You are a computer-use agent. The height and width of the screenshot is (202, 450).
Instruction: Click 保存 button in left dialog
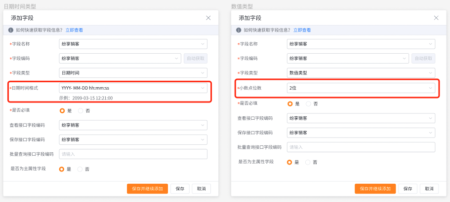180,189
